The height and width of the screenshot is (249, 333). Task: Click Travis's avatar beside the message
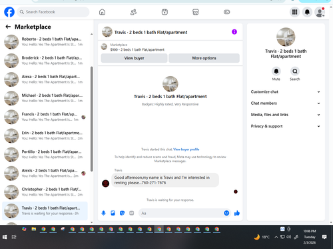[x=105, y=184]
